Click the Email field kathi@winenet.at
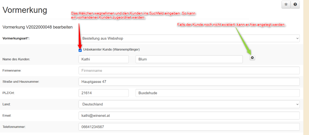 click(189, 116)
